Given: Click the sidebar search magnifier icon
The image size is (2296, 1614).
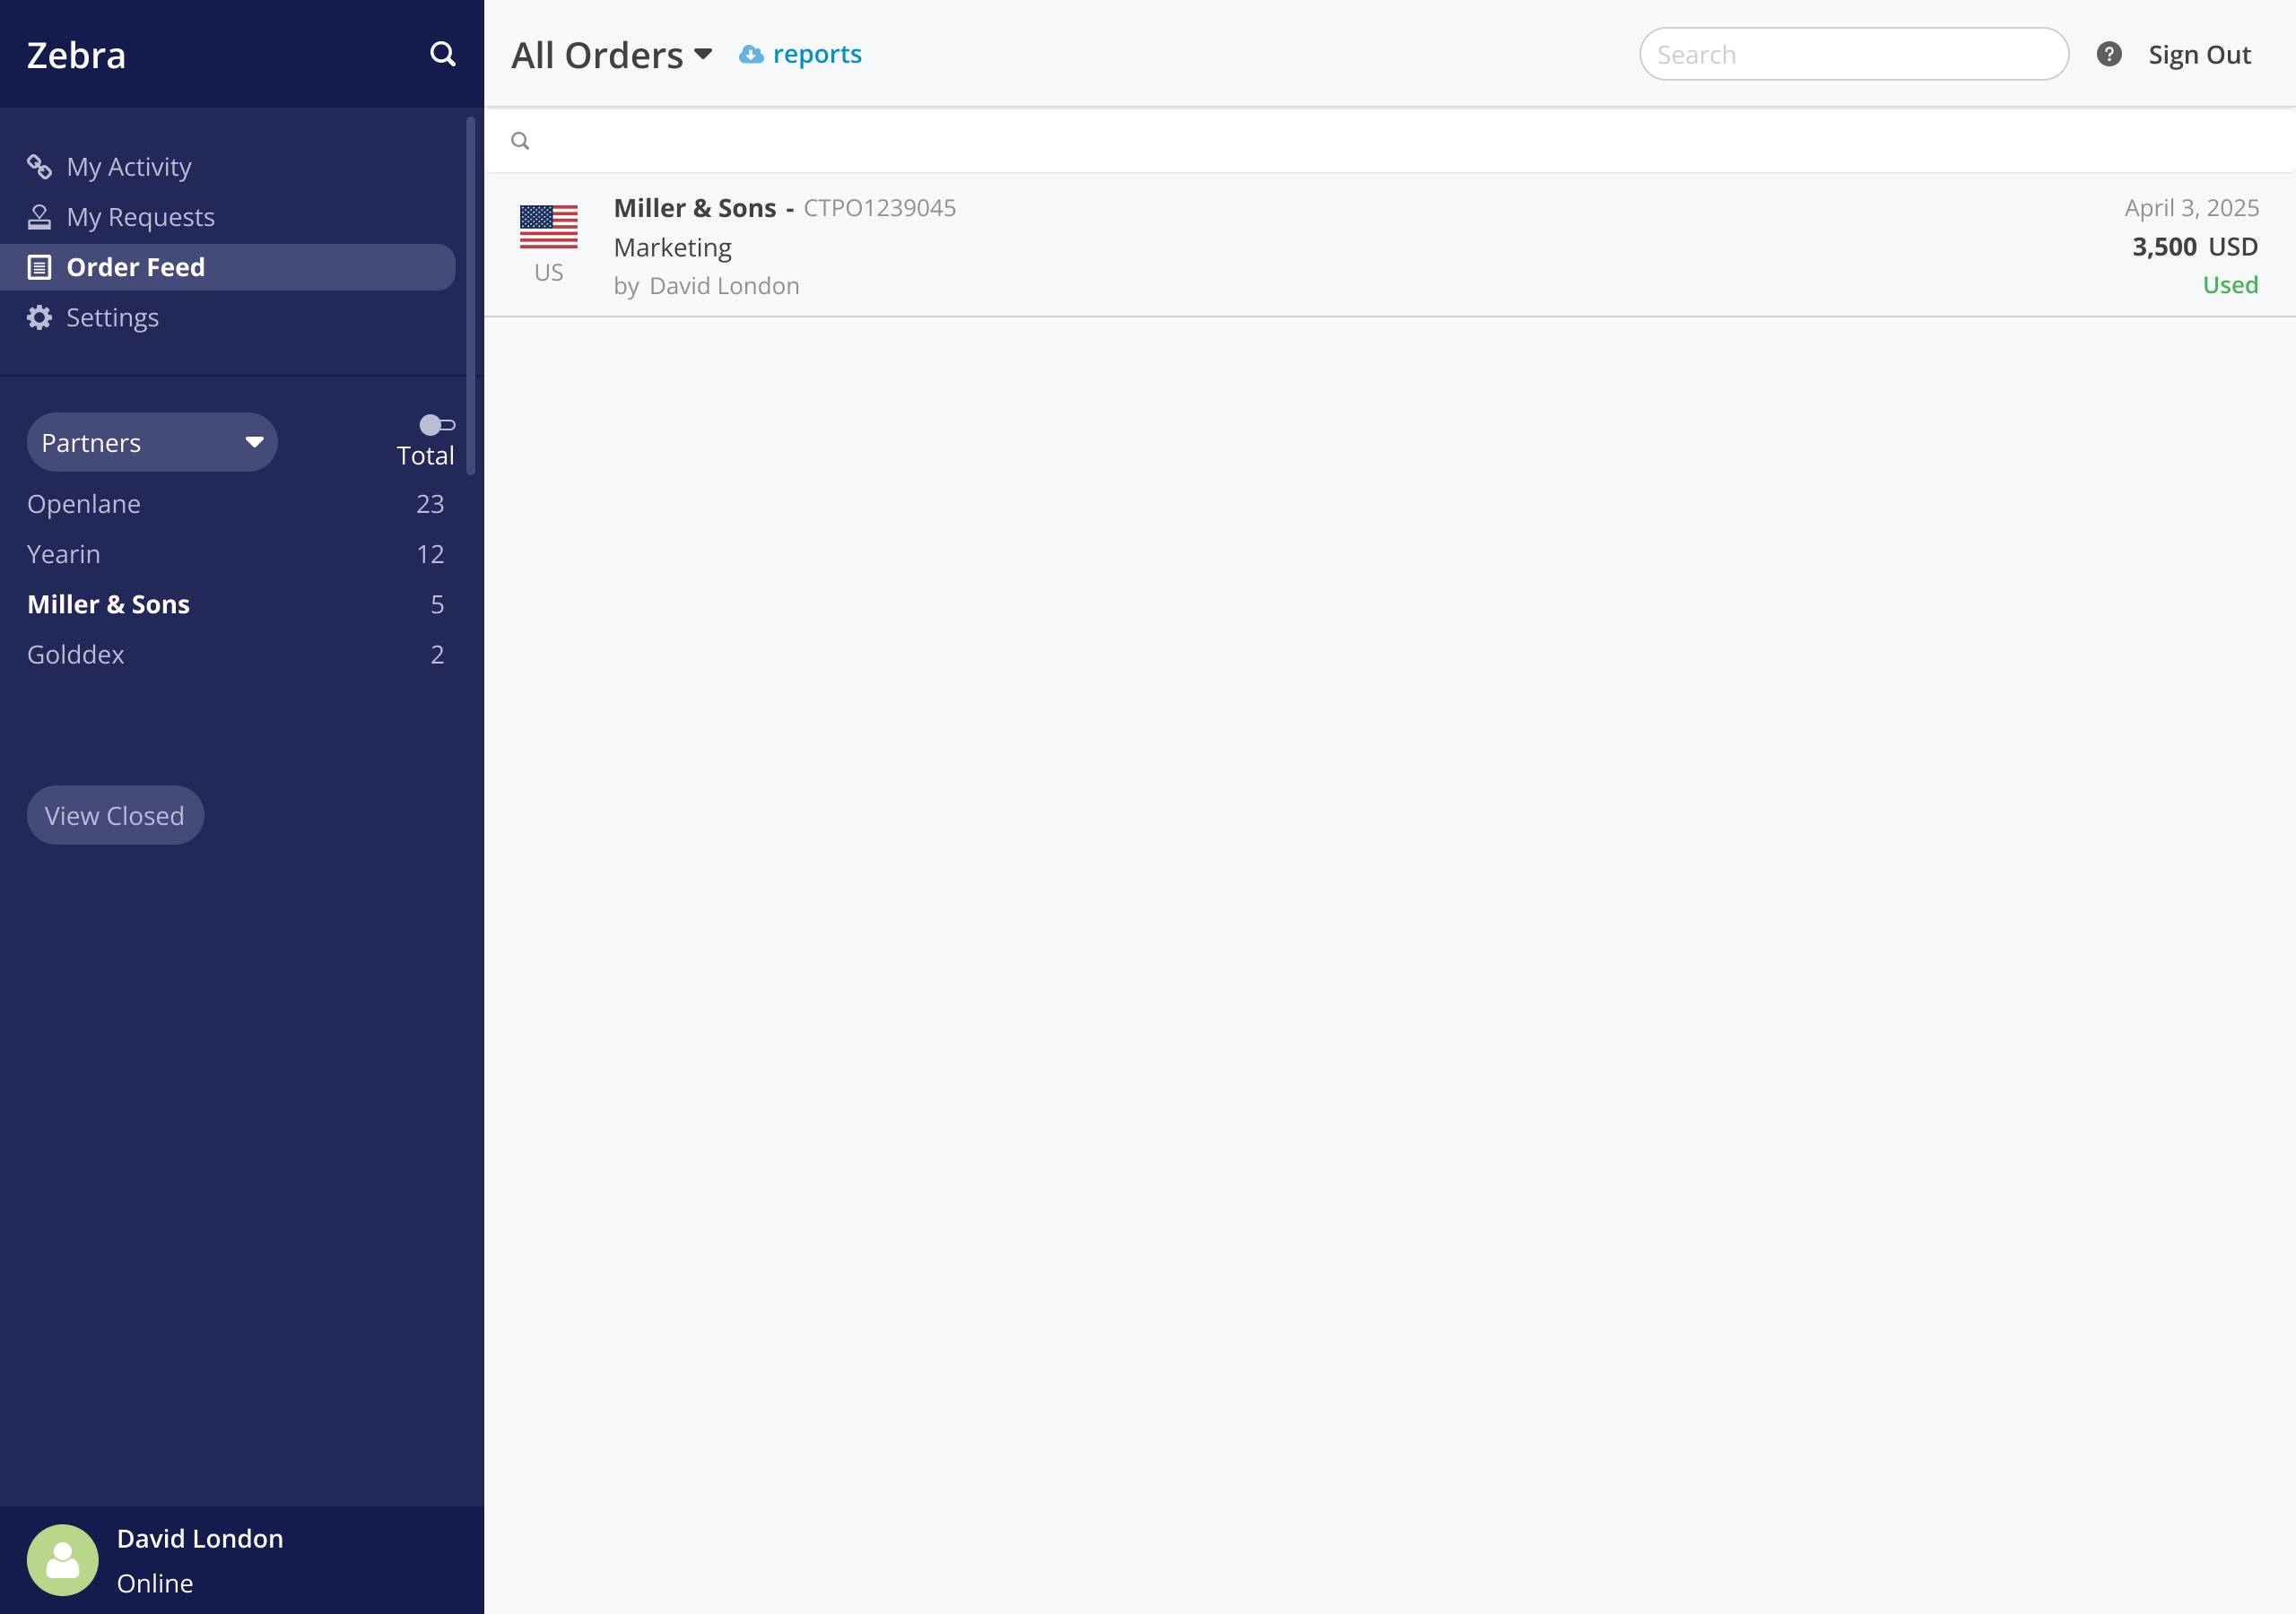Looking at the screenshot, I should coord(442,54).
